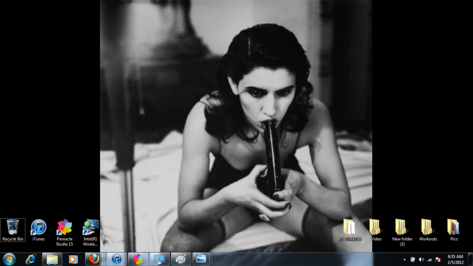Select the Pics folder
This screenshot has width=473, height=266.
[x=454, y=228]
